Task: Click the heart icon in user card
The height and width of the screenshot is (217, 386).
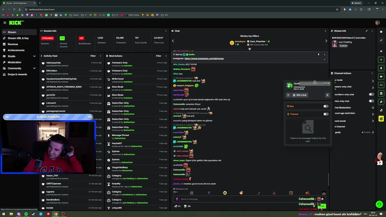Action: (x=288, y=95)
